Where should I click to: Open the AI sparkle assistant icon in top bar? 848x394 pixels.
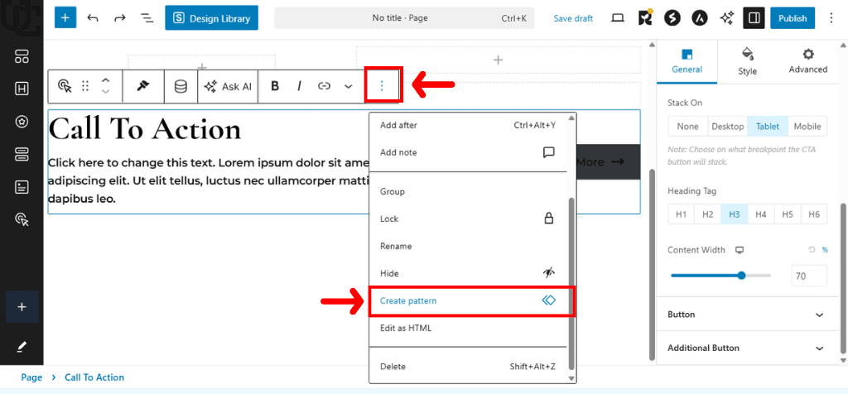[727, 18]
